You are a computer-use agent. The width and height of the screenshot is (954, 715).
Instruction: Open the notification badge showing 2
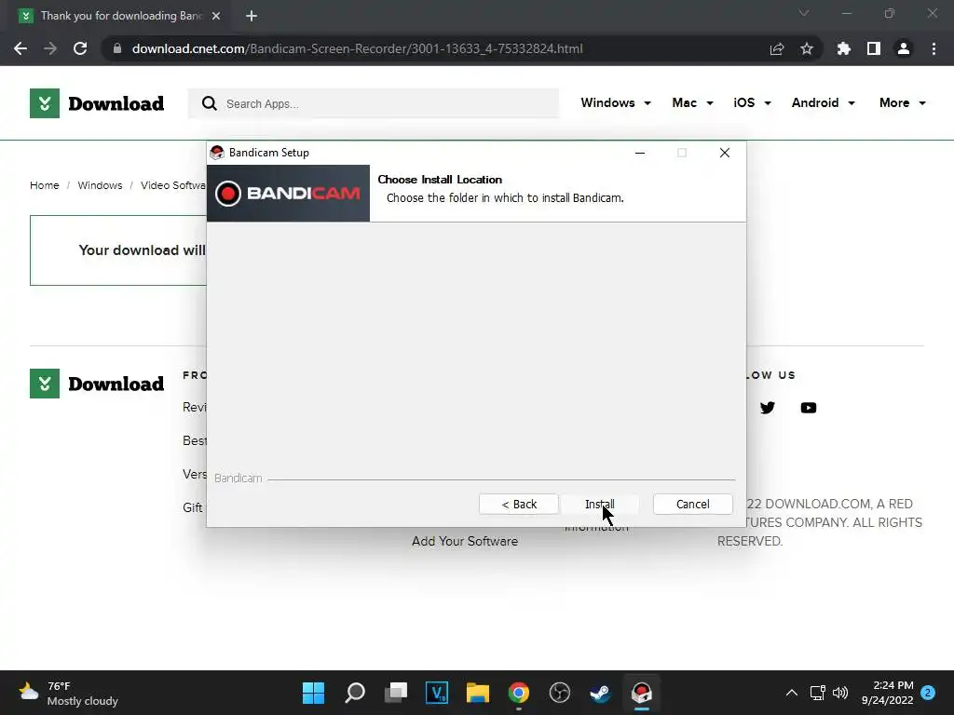click(928, 693)
